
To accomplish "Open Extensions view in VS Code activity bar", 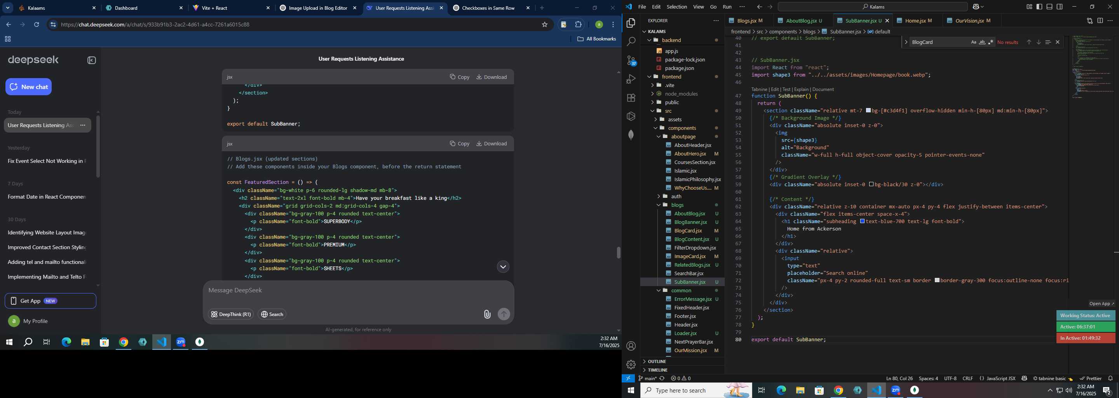I will pos(631,98).
